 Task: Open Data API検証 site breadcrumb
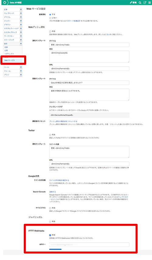16,3
